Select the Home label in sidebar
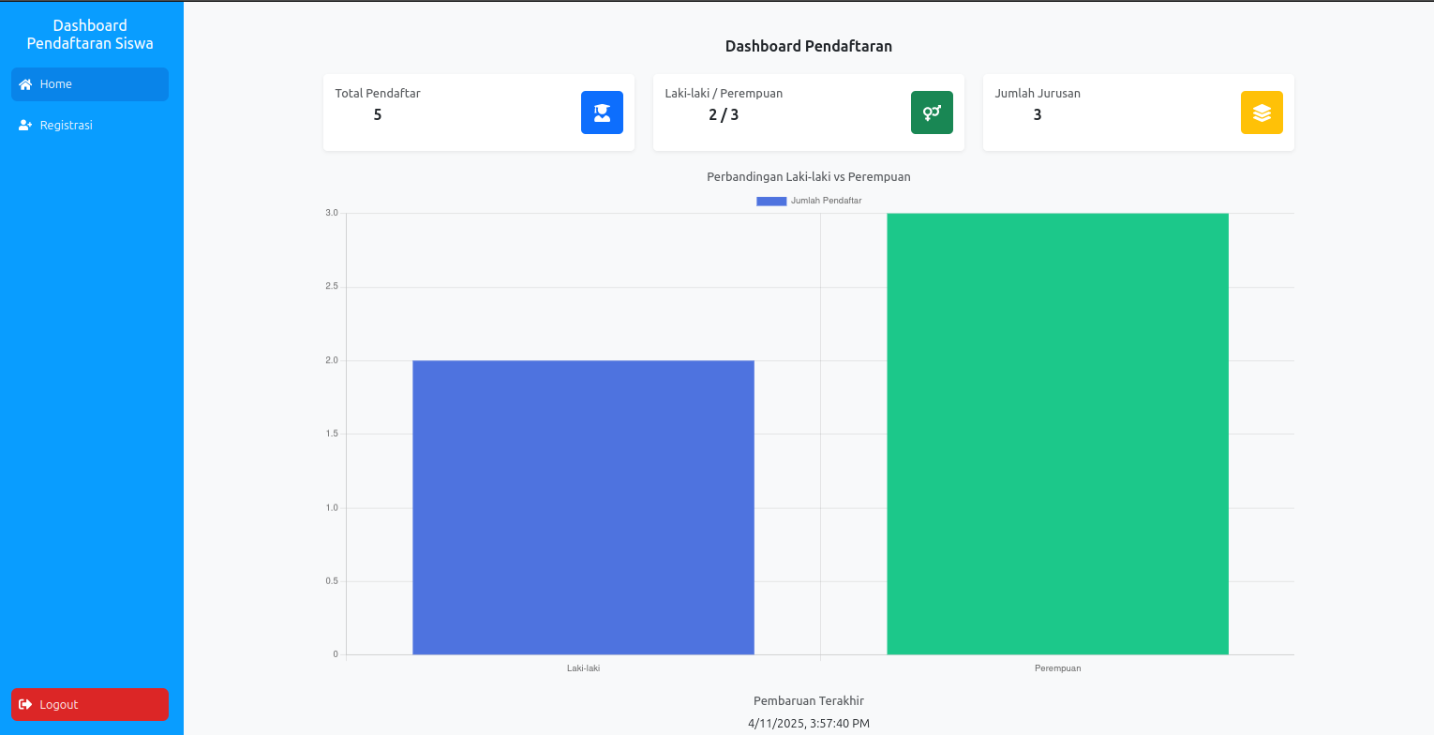1434x735 pixels. (x=56, y=84)
